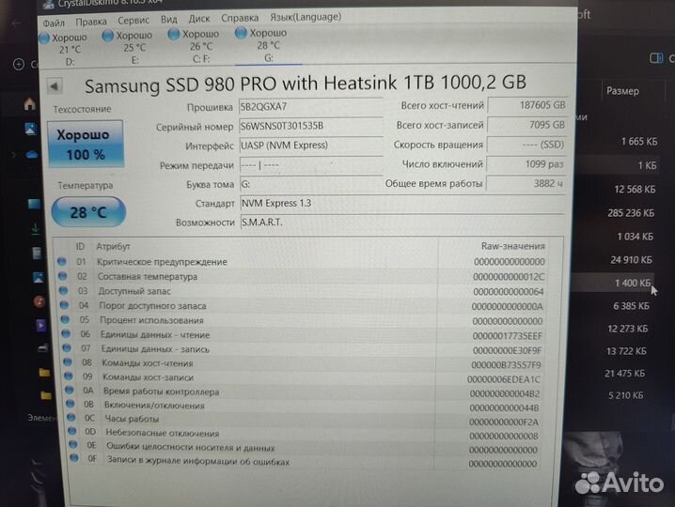Open the Диск menu
The image size is (675, 507).
coord(199,19)
